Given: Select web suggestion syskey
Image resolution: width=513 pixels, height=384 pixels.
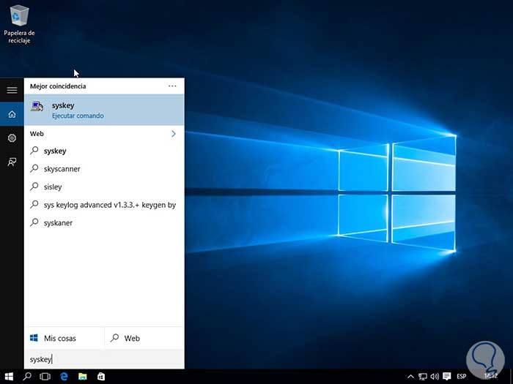Looking at the screenshot, I should pyautogui.click(x=104, y=151).
